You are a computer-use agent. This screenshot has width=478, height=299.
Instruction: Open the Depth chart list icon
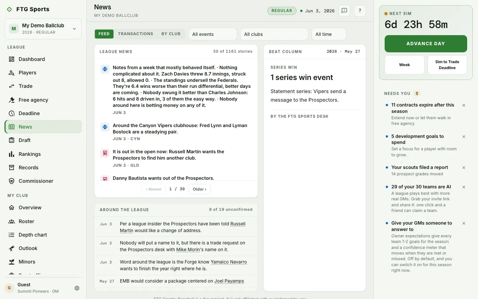coord(12,235)
